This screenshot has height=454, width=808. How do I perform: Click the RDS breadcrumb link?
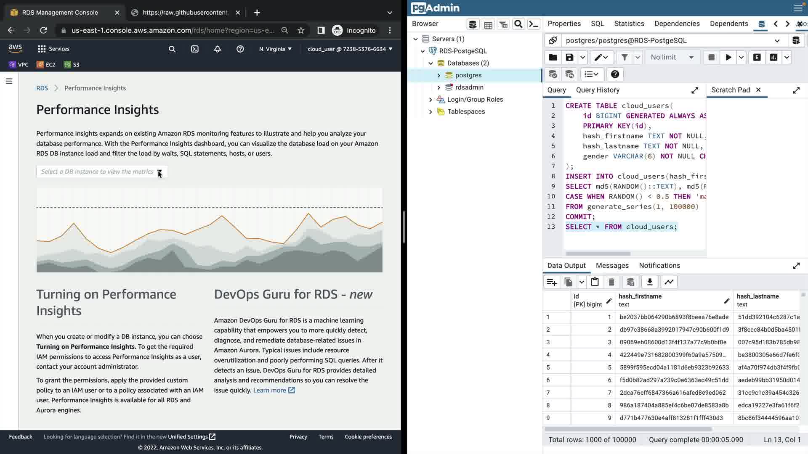pyautogui.click(x=42, y=88)
